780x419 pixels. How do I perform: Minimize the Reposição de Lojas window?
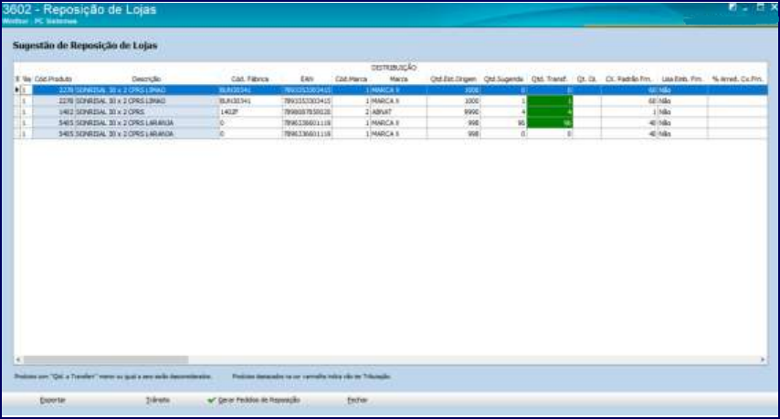[x=745, y=8]
